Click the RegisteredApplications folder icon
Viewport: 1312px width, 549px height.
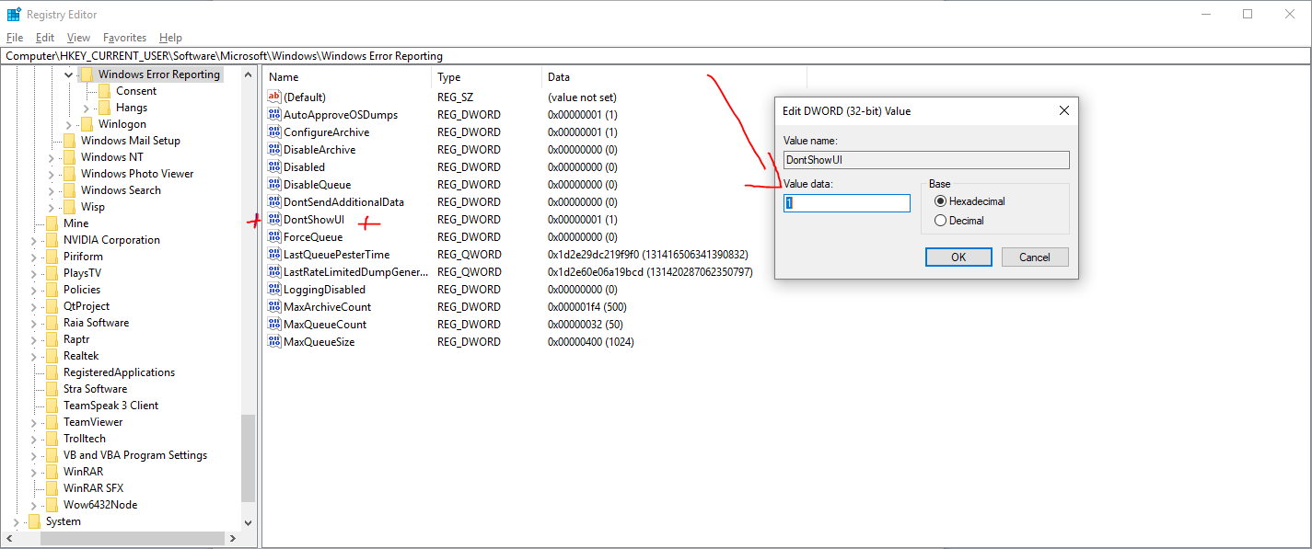point(52,372)
